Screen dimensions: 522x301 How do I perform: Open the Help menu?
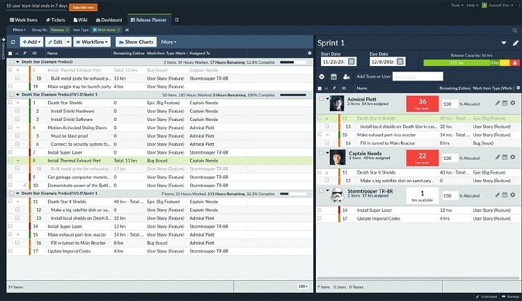click(x=472, y=6)
